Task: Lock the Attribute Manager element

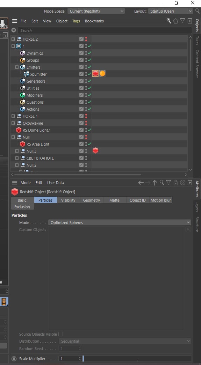Action: (x=175, y=183)
